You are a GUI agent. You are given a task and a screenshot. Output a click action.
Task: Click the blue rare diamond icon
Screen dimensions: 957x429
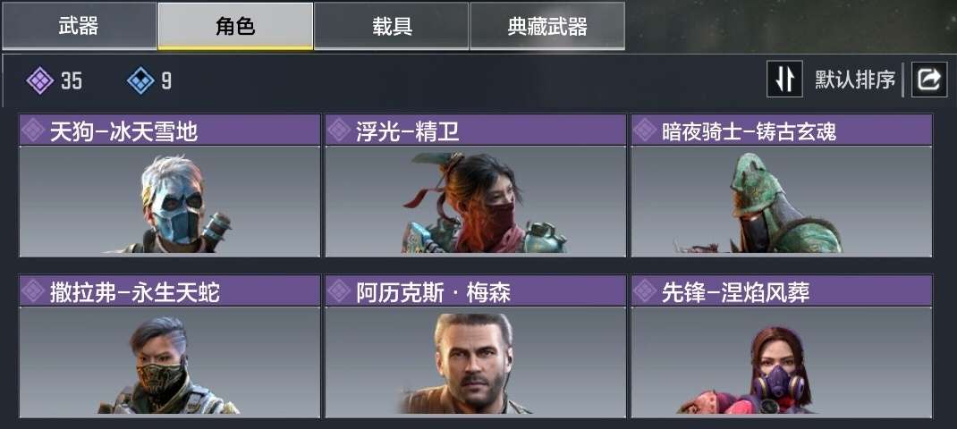pos(140,80)
